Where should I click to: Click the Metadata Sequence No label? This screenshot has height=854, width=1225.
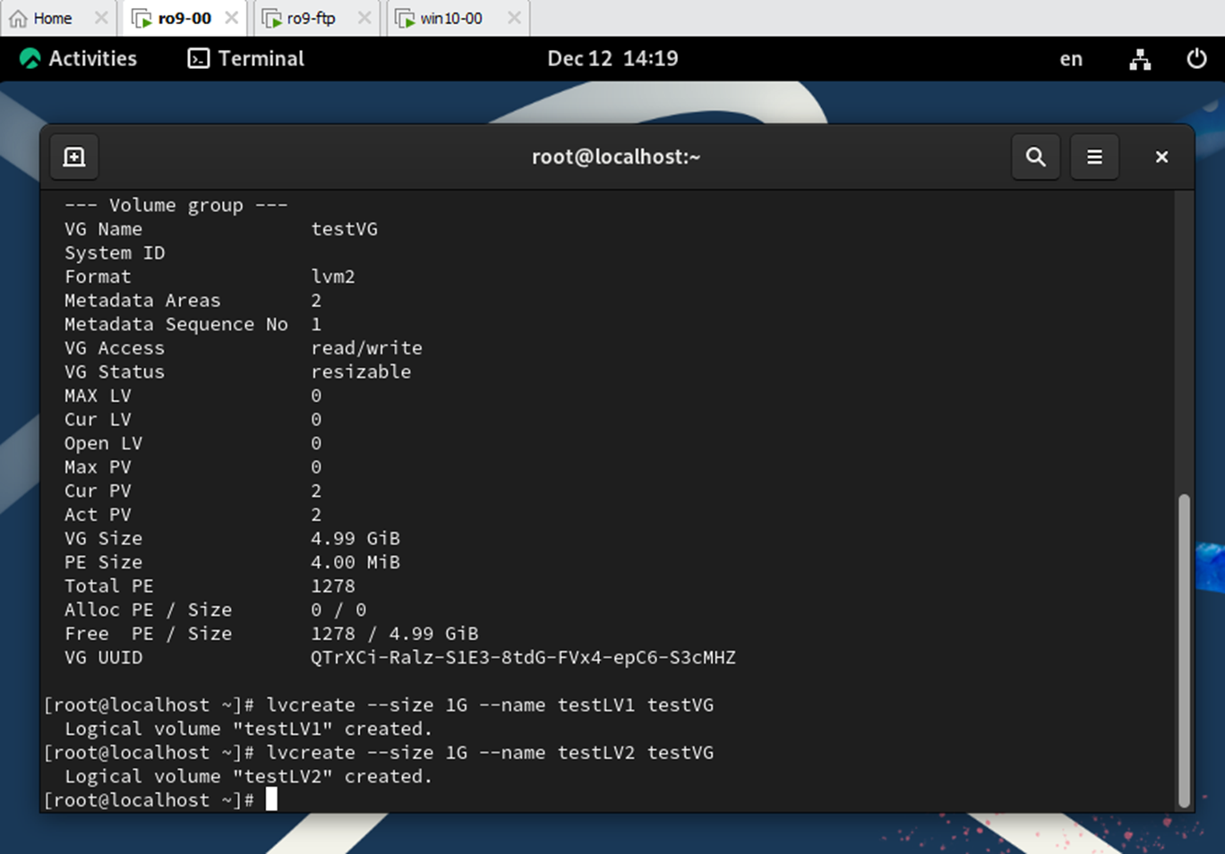point(176,324)
